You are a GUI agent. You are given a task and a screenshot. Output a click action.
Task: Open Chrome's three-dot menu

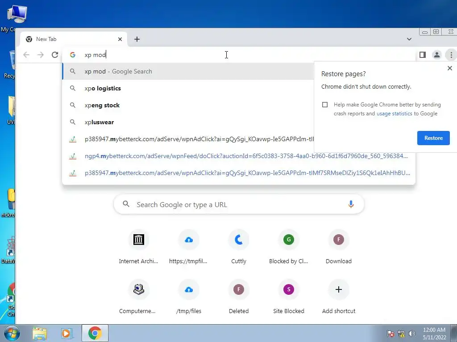click(x=451, y=55)
